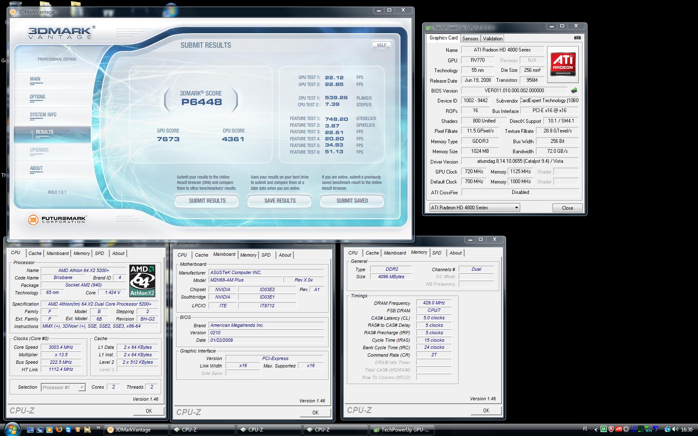Click the BIOS Version field in GPU-Z
The width and height of the screenshot is (698, 436).
[514, 91]
